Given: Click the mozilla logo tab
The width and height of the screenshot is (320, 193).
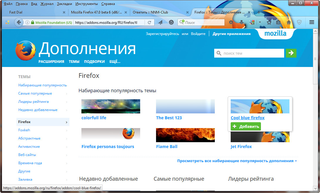Looking at the screenshot, I should [x=275, y=33].
